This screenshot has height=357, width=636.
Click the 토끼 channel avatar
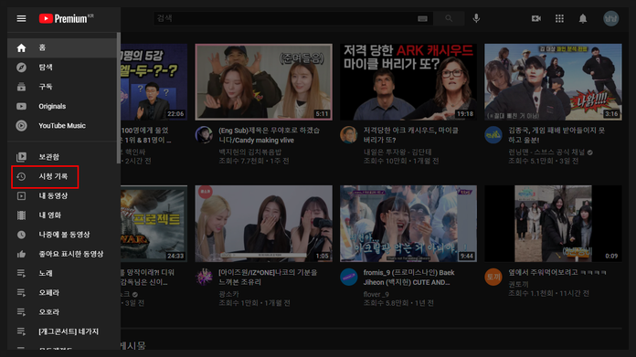493,278
